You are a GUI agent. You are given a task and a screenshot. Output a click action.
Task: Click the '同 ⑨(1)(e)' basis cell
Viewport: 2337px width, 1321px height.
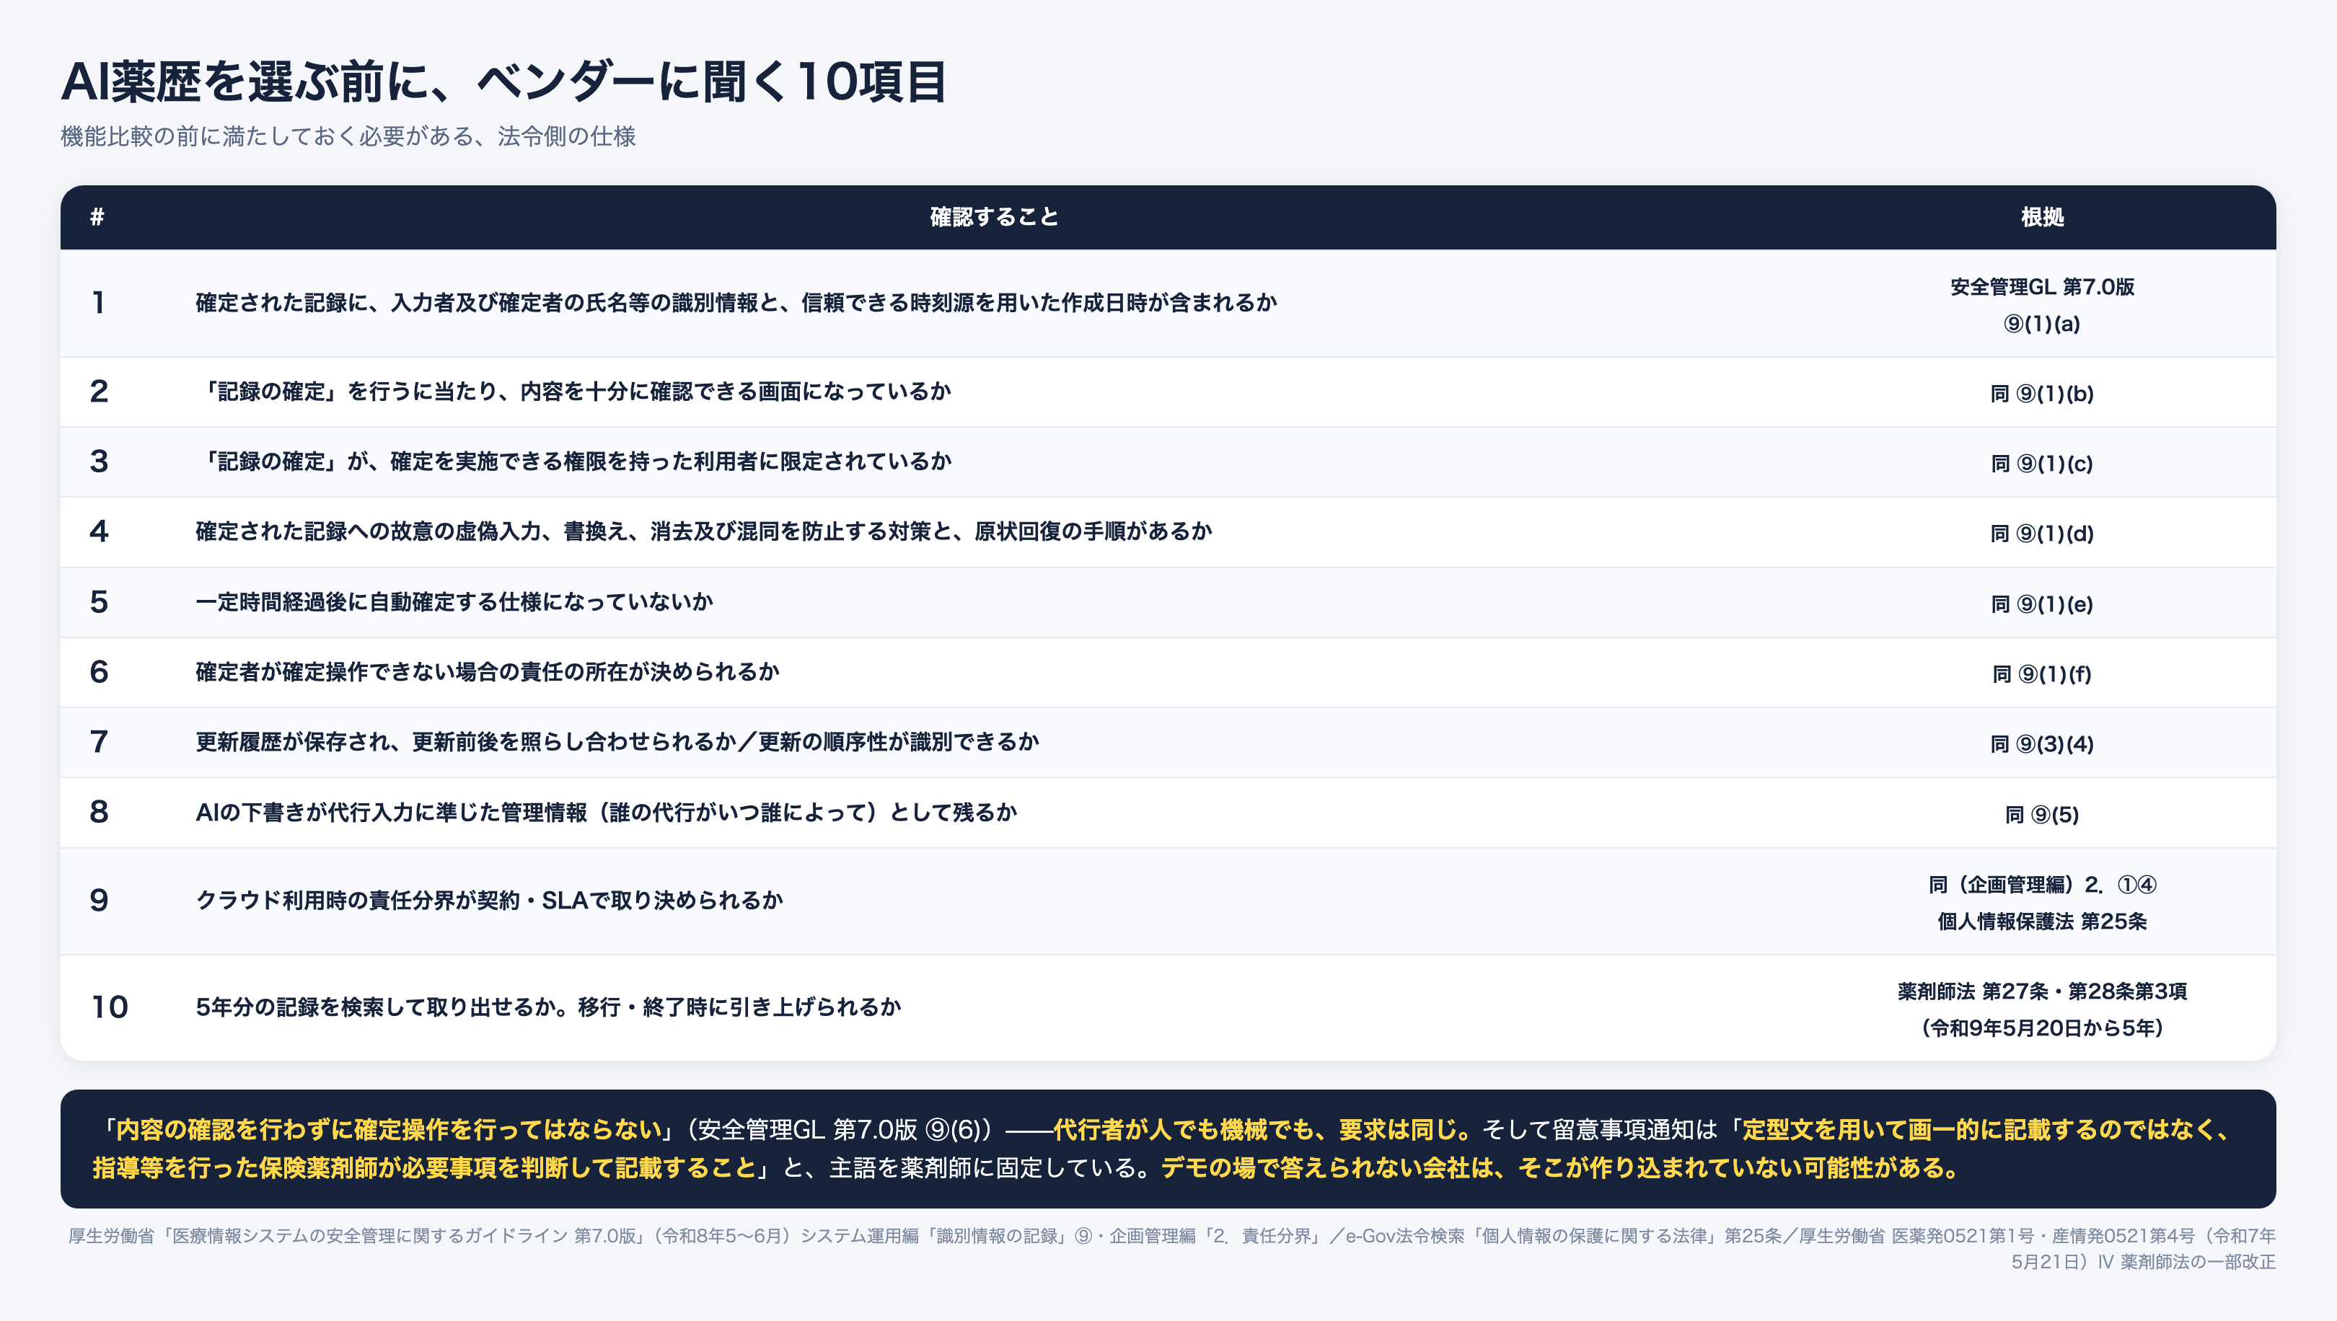click(2042, 604)
